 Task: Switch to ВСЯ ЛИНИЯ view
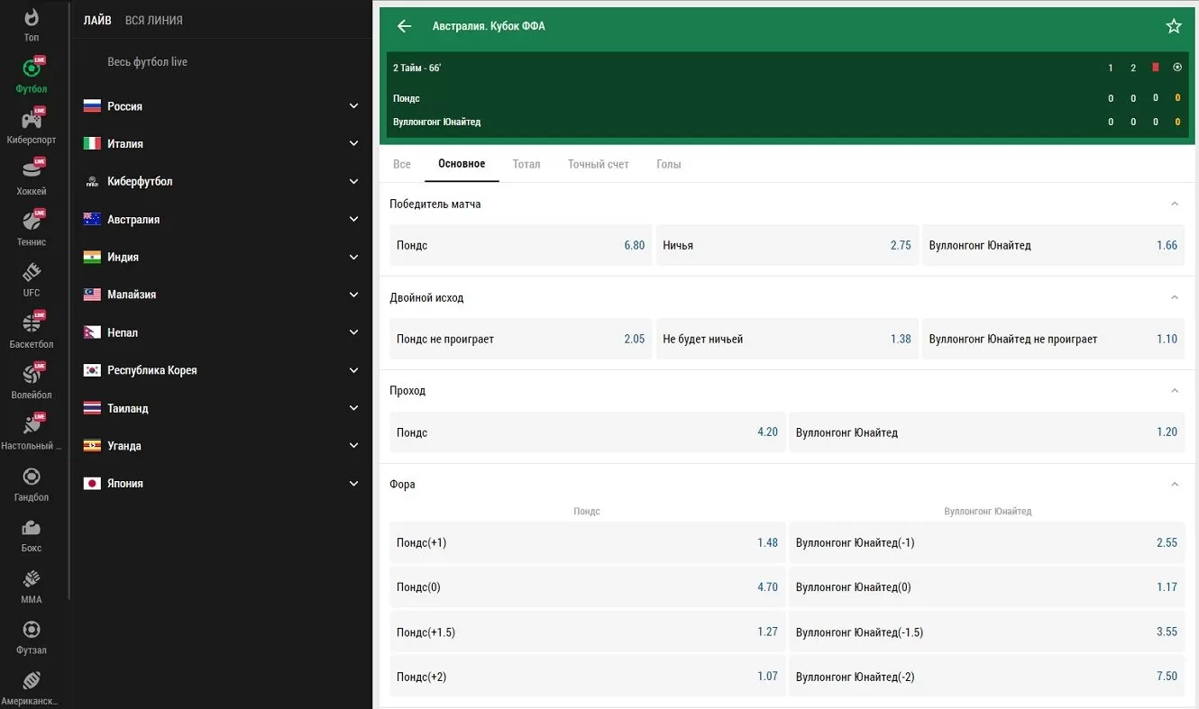point(153,20)
